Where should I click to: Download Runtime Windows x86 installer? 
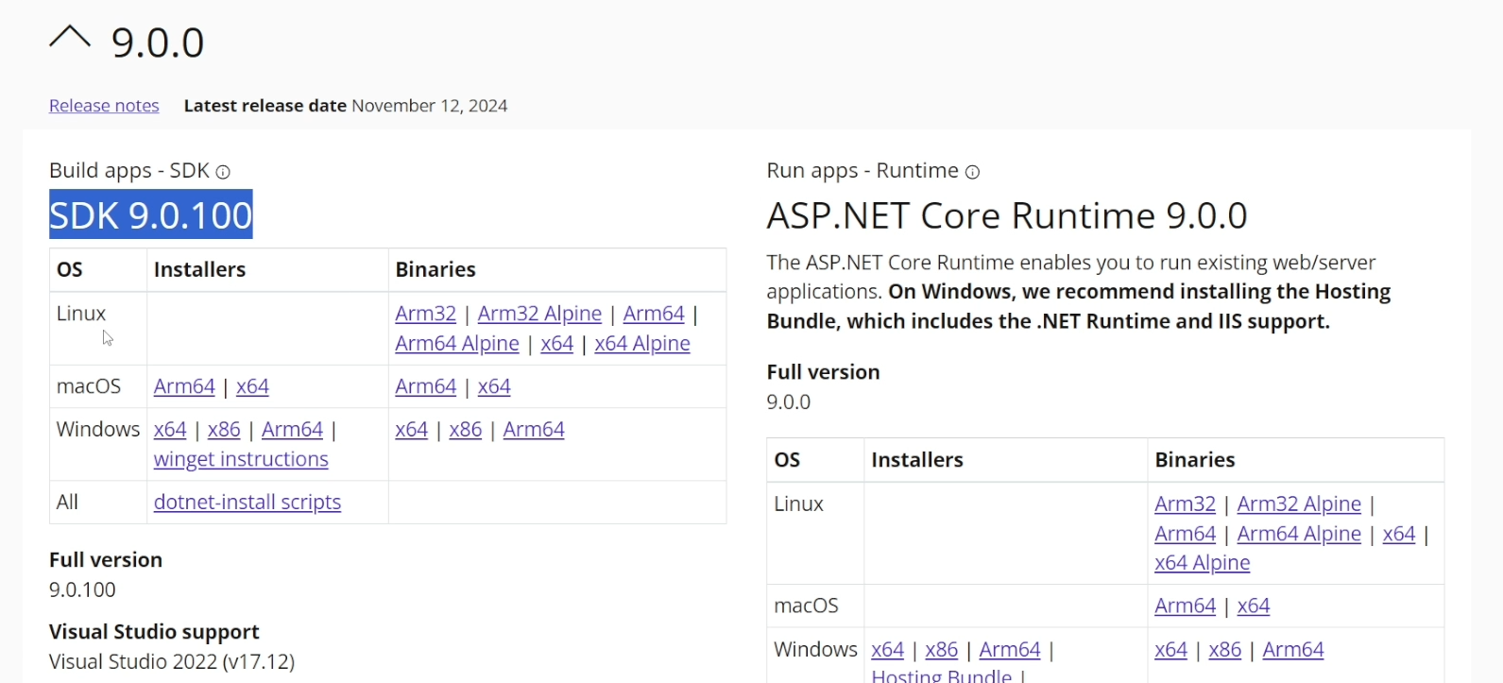[x=942, y=650]
